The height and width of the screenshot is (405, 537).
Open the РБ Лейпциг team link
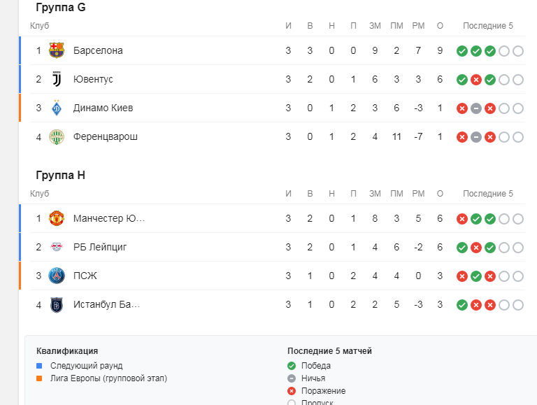click(x=100, y=247)
